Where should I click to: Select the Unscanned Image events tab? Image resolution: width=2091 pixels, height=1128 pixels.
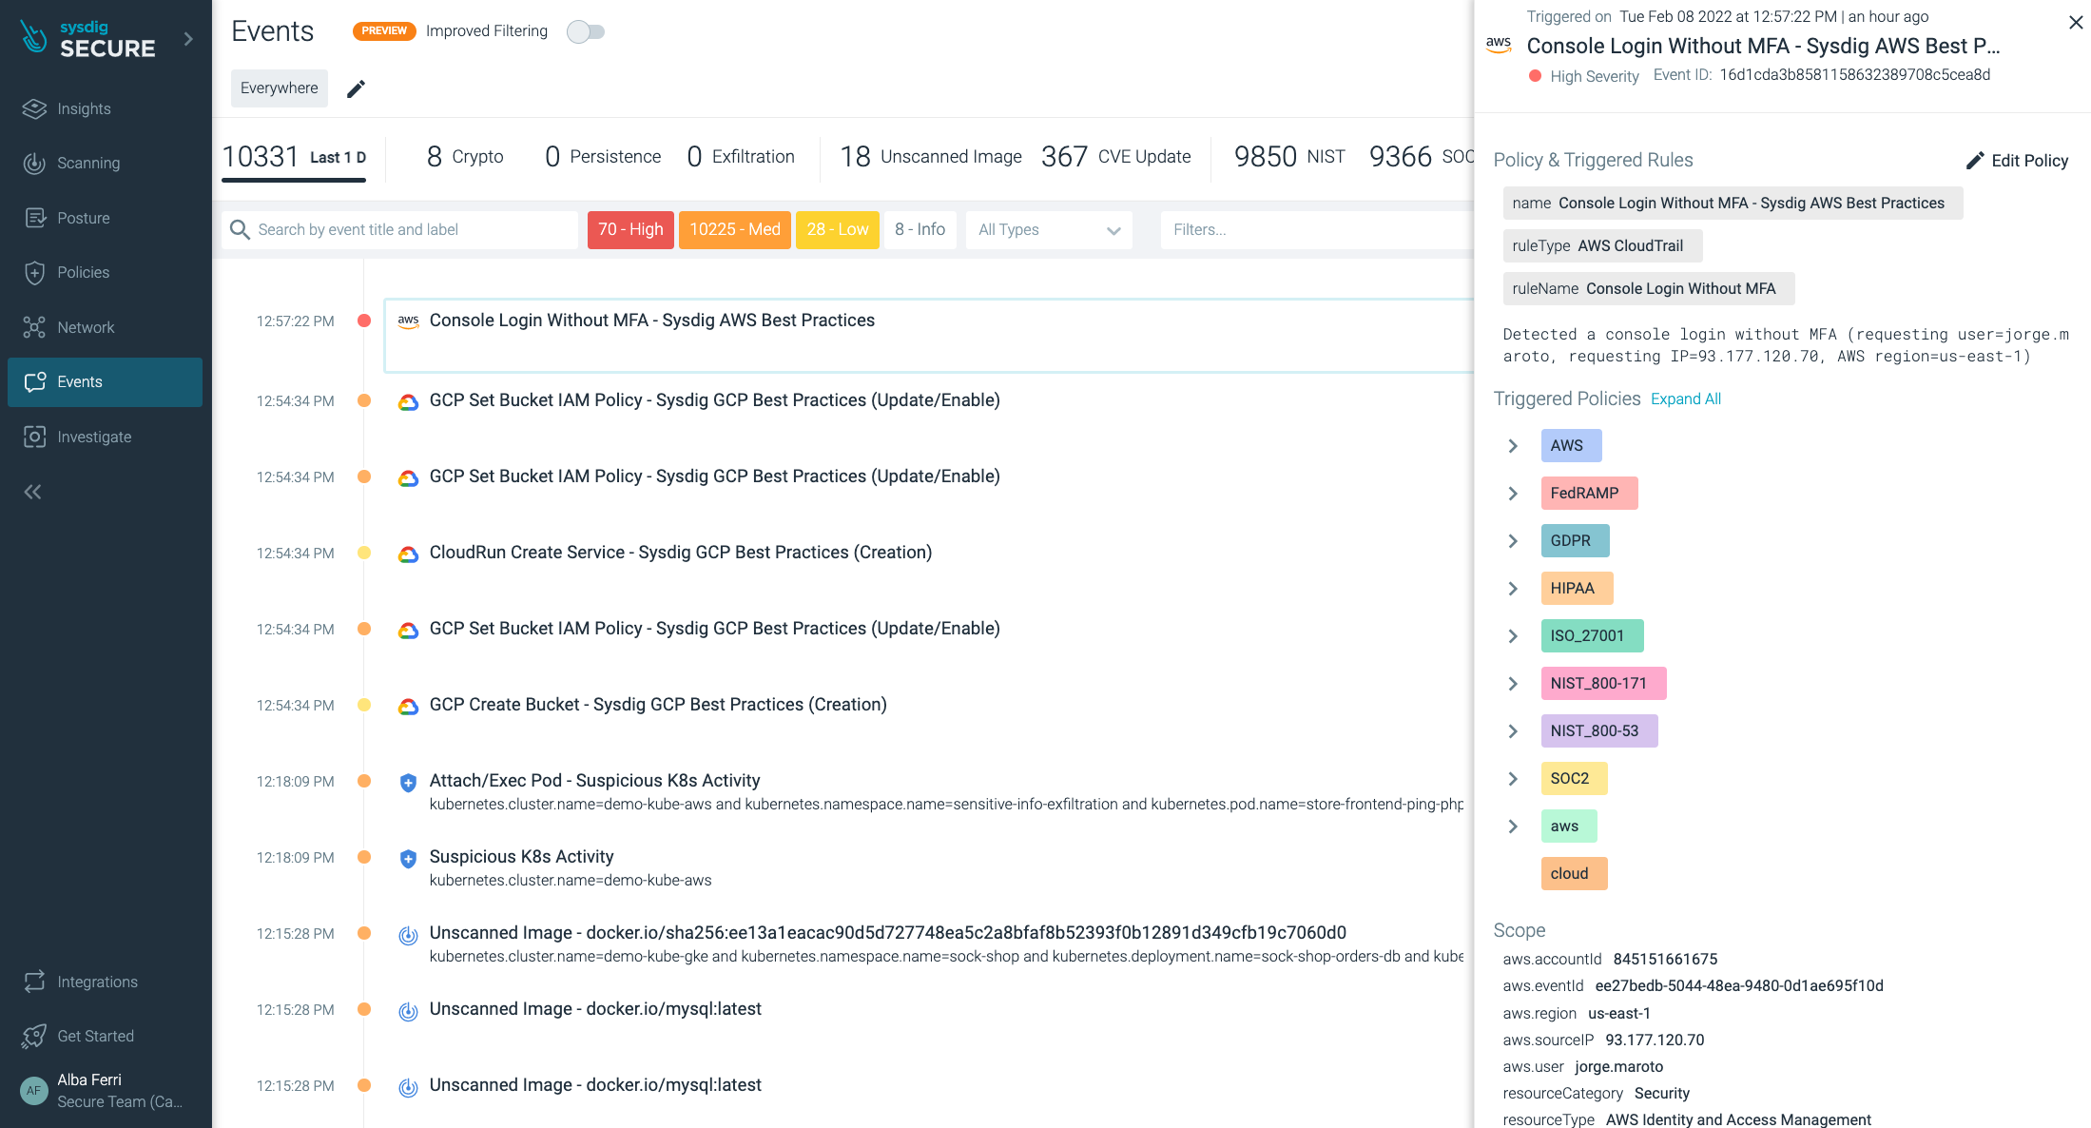click(x=931, y=157)
